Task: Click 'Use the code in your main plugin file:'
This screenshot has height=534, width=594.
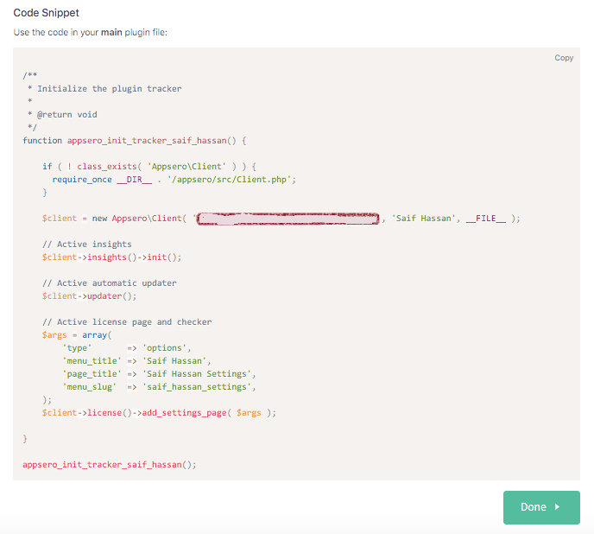Action: coord(90,33)
